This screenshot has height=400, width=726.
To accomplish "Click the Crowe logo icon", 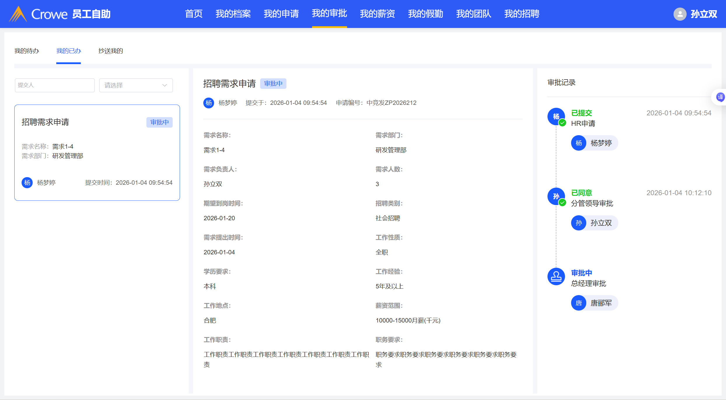I will pyautogui.click(x=18, y=14).
